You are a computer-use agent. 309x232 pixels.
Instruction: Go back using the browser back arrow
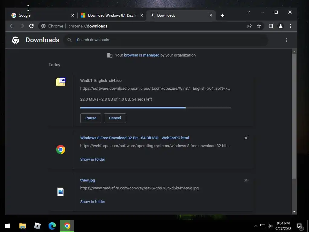point(12,26)
